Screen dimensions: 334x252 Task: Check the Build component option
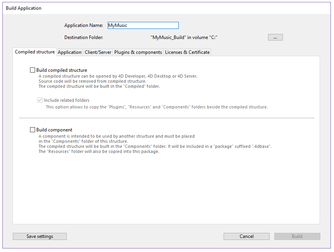[x=33, y=130]
